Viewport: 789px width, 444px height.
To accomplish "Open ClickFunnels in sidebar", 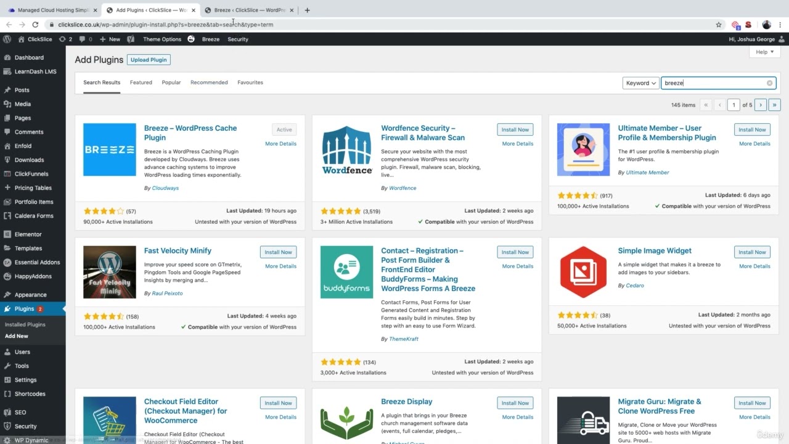I will coord(31,174).
